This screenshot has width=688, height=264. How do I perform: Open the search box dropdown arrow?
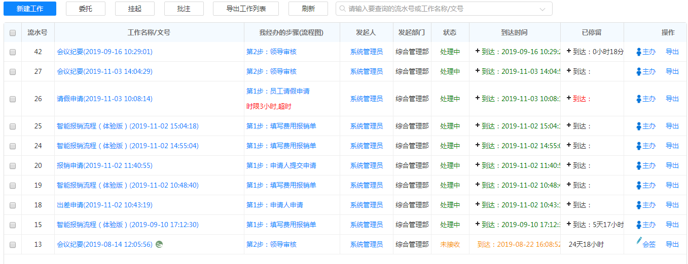(542, 9)
